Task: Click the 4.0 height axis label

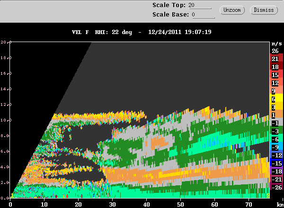Action: (x=5, y=167)
